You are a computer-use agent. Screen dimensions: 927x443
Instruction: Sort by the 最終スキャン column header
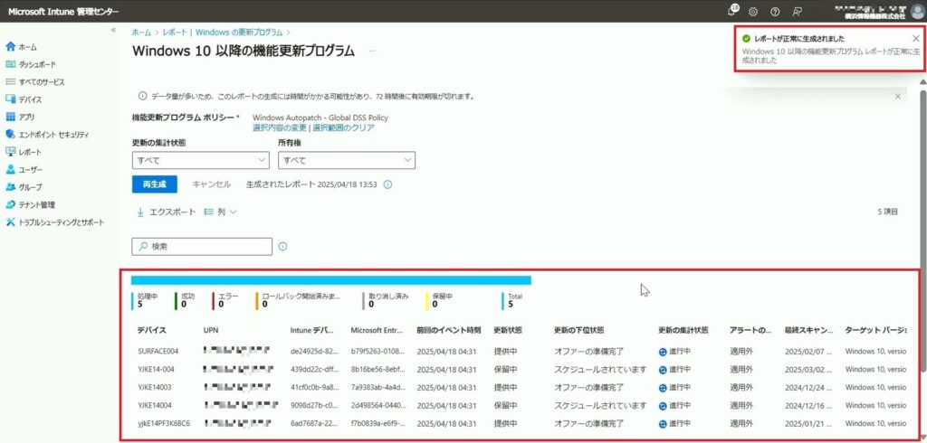(x=808, y=330)
